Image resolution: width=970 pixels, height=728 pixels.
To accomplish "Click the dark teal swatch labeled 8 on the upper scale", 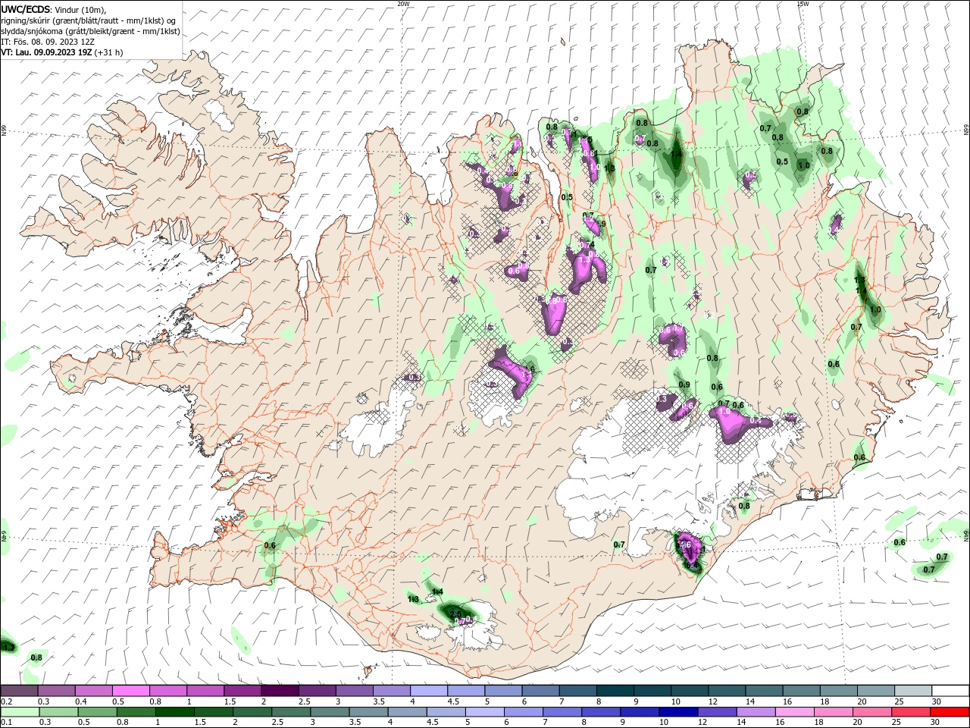I will [615, 691].
